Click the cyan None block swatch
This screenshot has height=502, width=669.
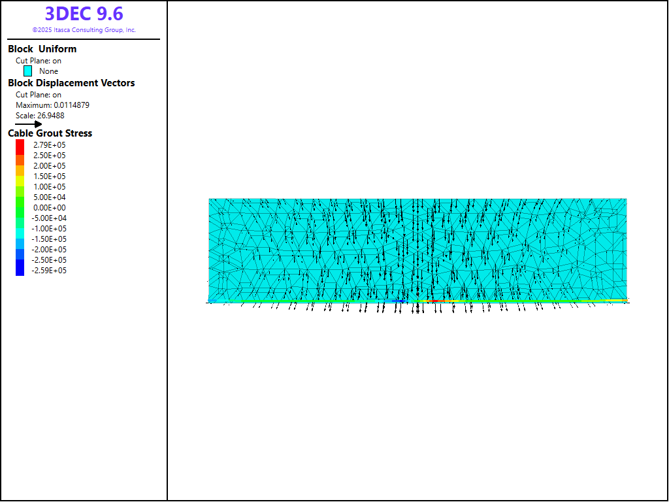[28, 71]
